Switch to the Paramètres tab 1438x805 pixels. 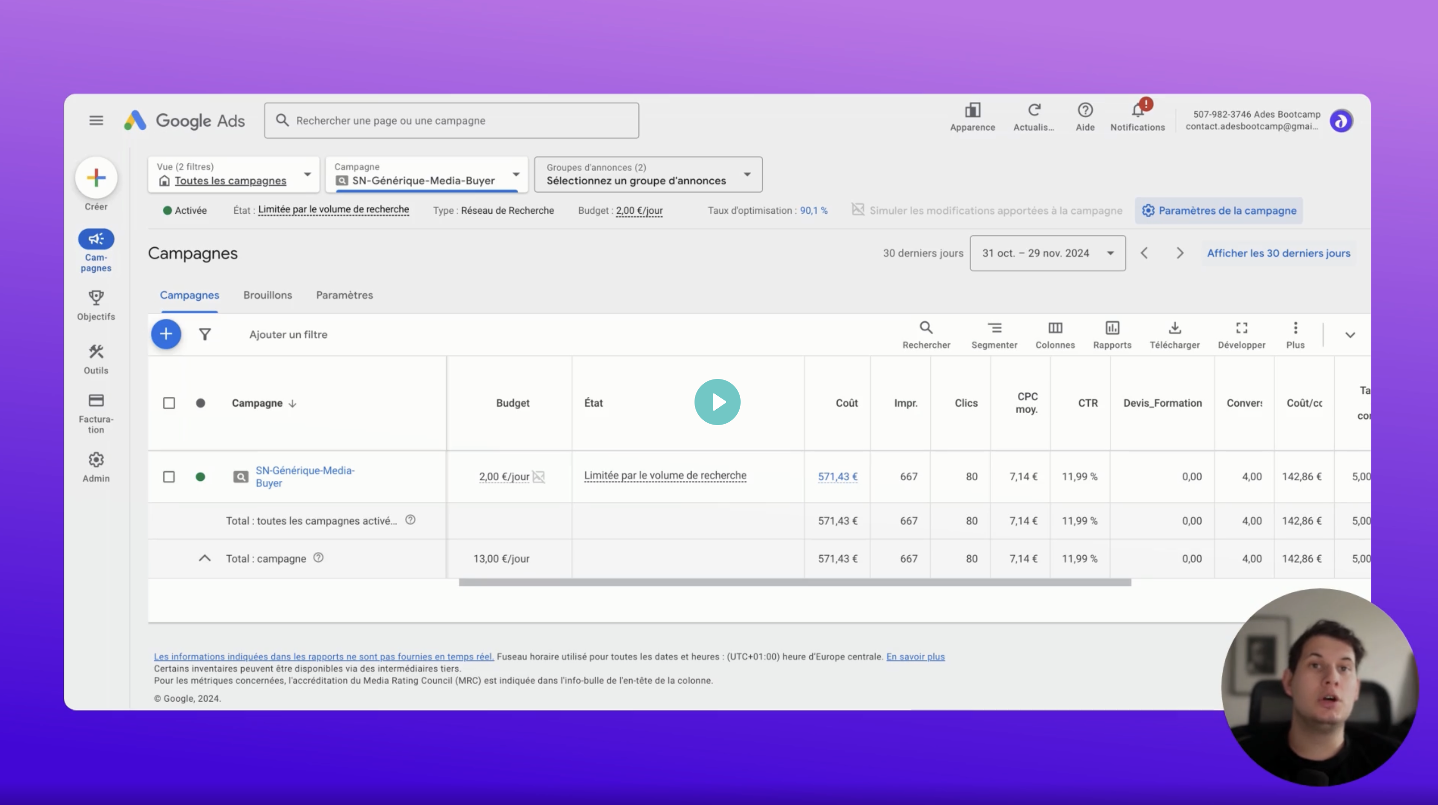(344, 295)
